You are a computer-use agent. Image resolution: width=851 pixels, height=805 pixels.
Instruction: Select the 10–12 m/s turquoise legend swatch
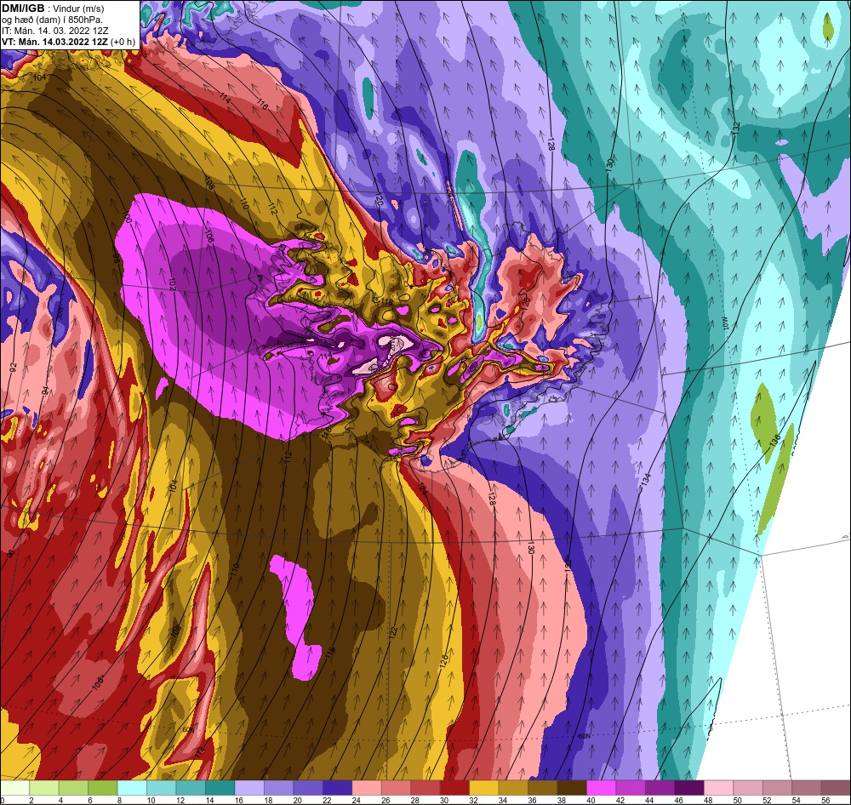coord(161,788)
